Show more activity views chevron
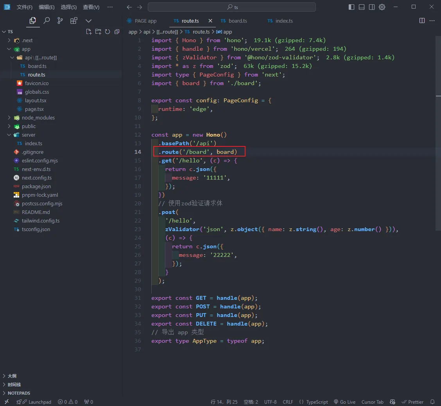The image size is (441, 406). [x=88, y=21]
